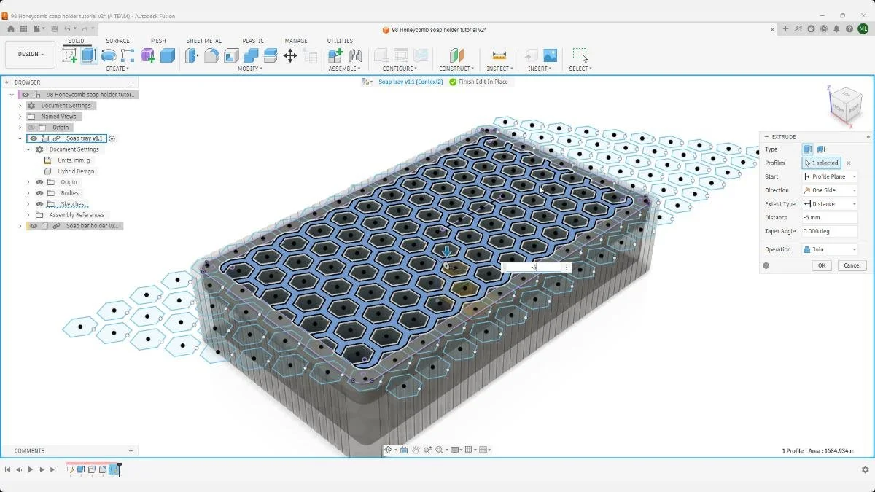This screenshot has height=492, width=875.
Task: Play the timeline
Action: pyautogui.click(x=30, y=469)
